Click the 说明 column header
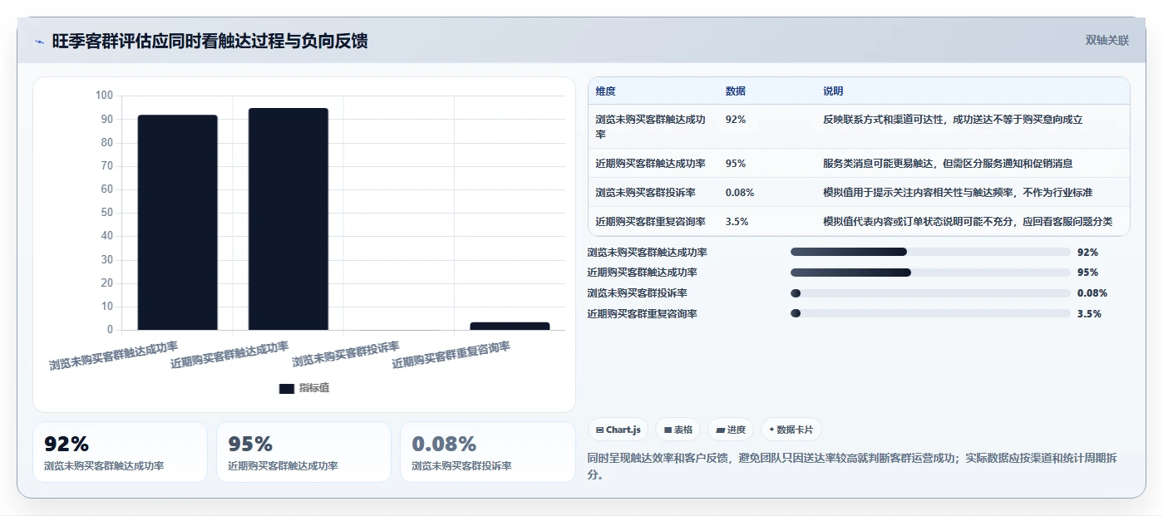1163x516 pixels. click(x=833, y=91)
